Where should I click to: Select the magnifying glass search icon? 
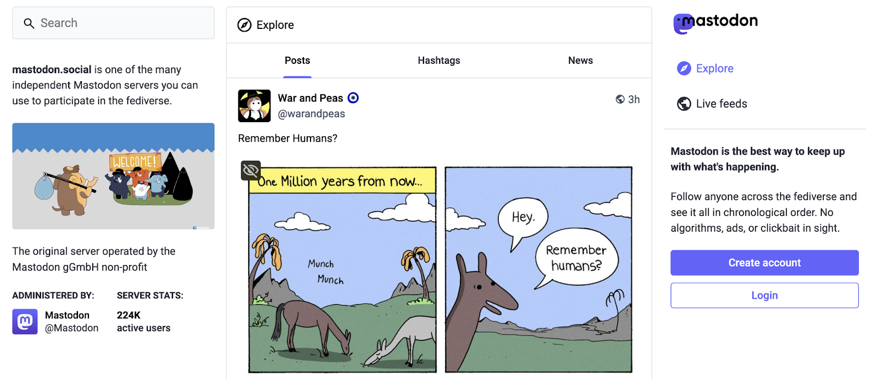coord(28,23)
